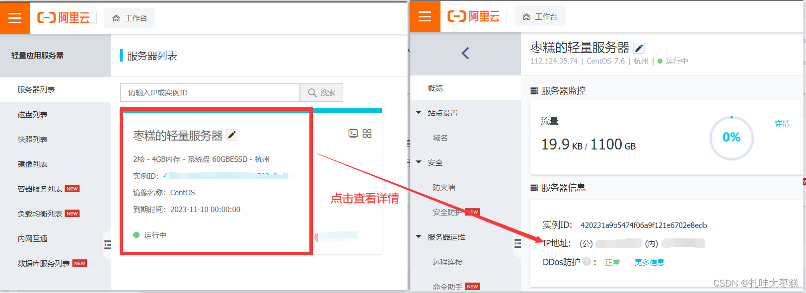Click 服务器信息 section list icon
This screenshot has width=806, height=293.
pos(534,188)
